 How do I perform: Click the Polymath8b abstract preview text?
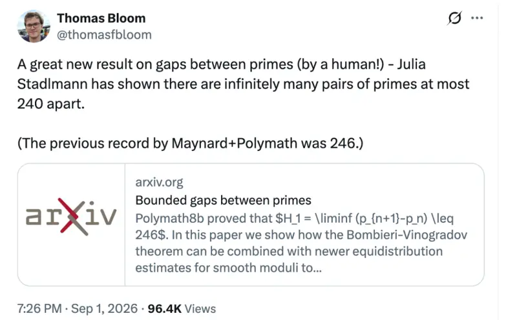tap(301, 243)
